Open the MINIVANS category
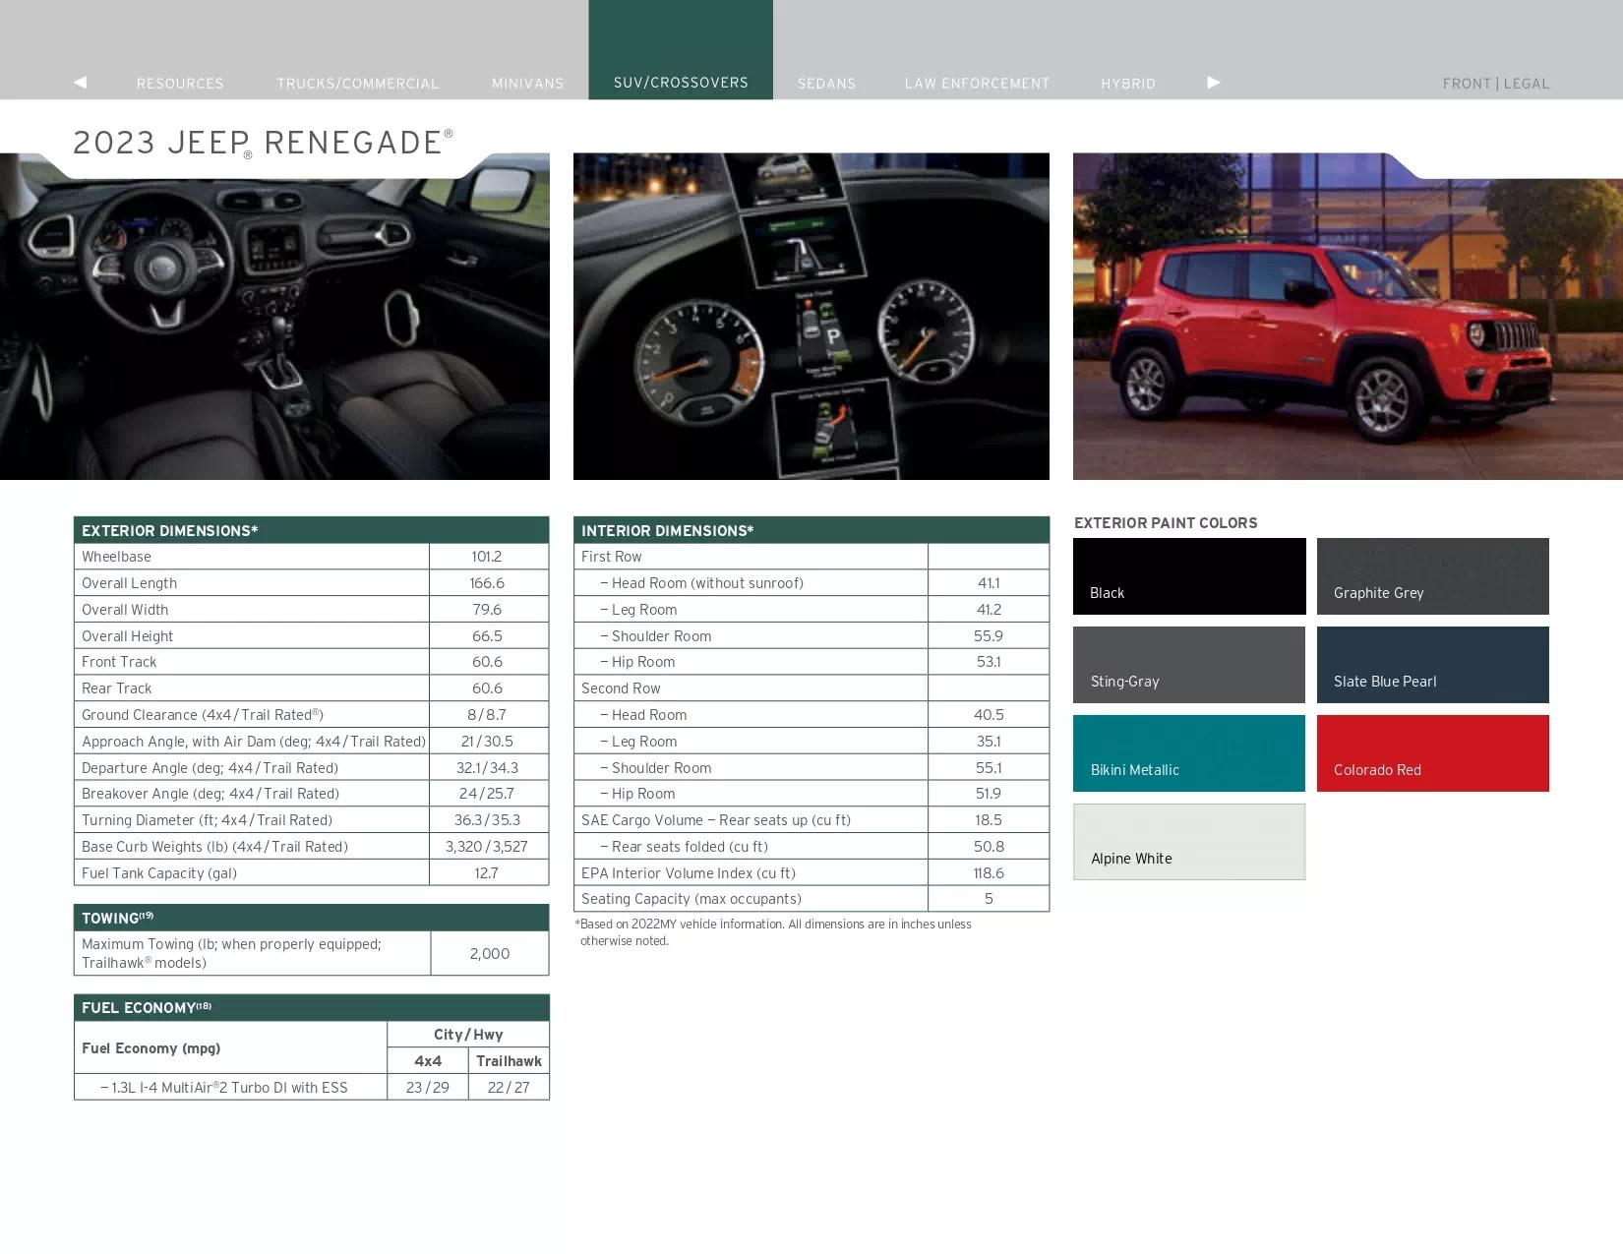 click(527, 84)
